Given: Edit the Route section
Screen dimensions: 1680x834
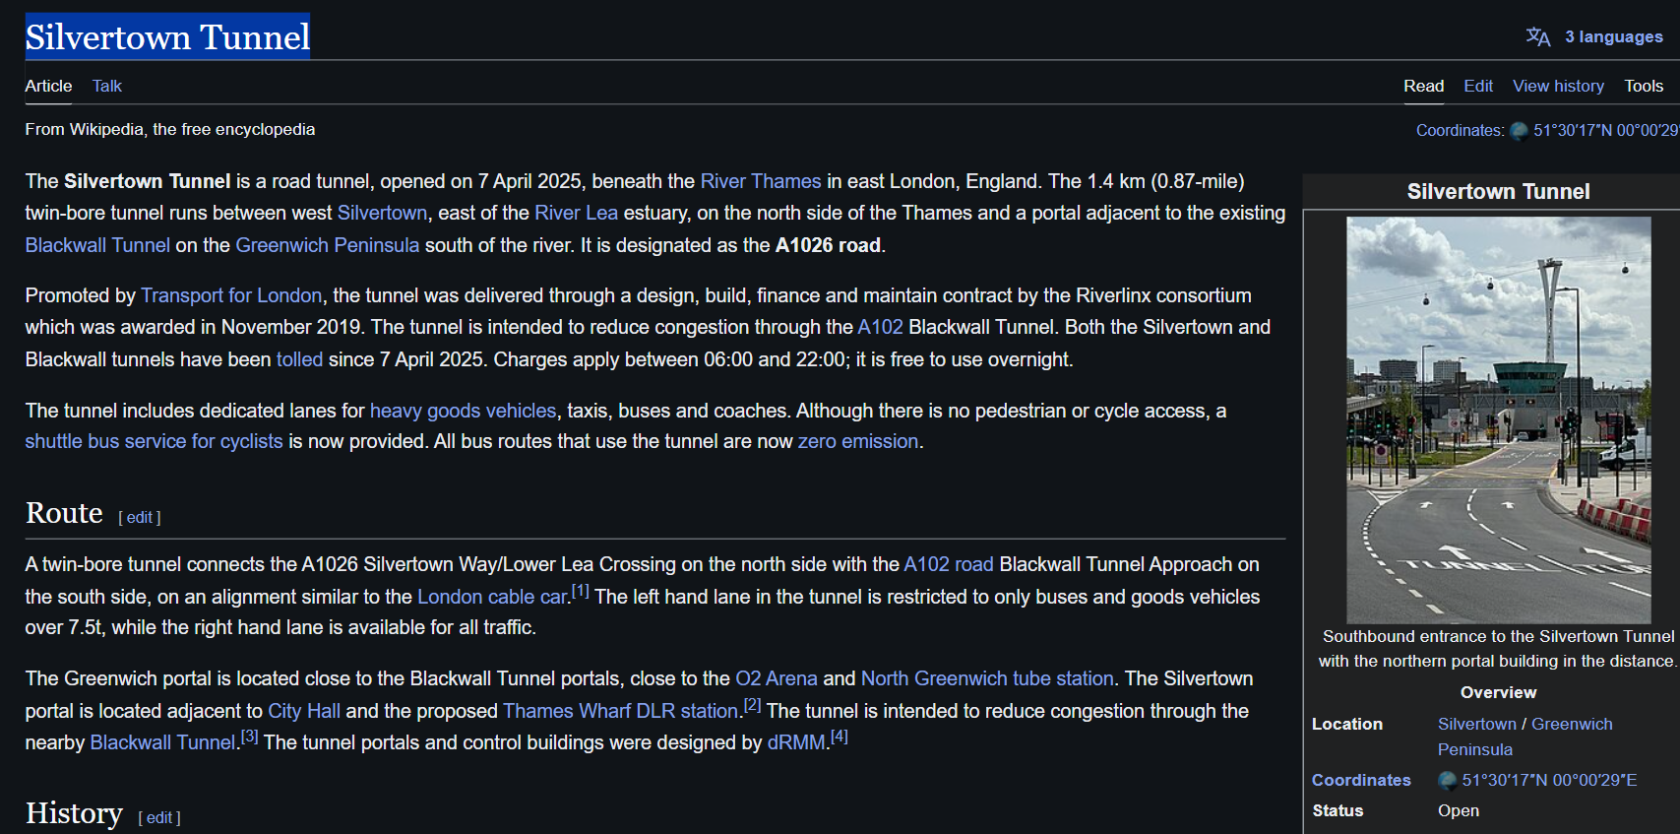Looking at the screenshot, I should (x=140, y=517).
